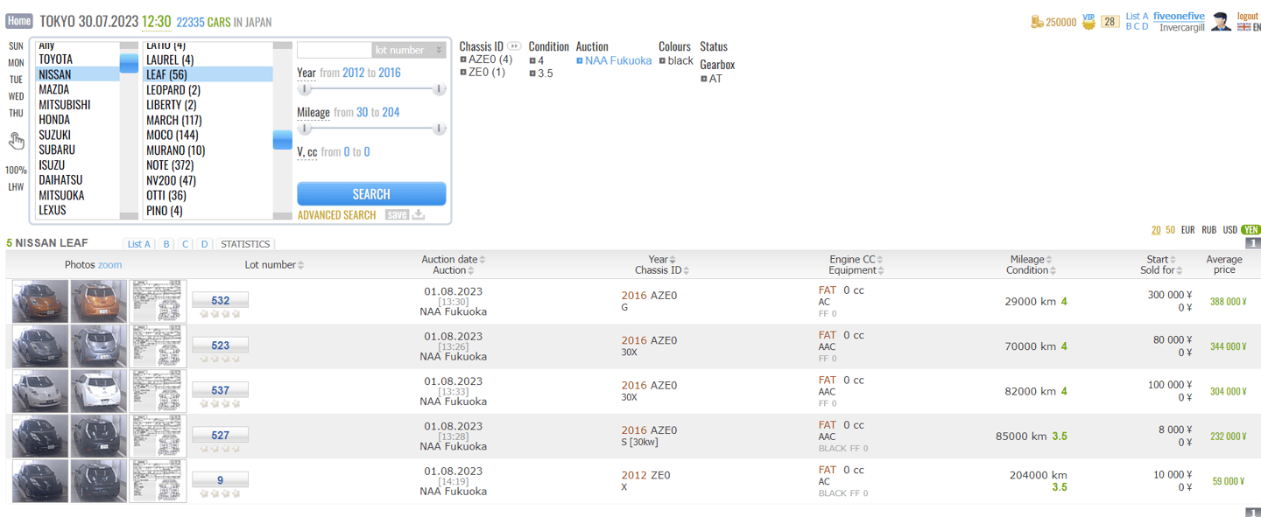Sort by Auction date arrows
Viewport: 1261px width, 517px height.
point(483,260)
